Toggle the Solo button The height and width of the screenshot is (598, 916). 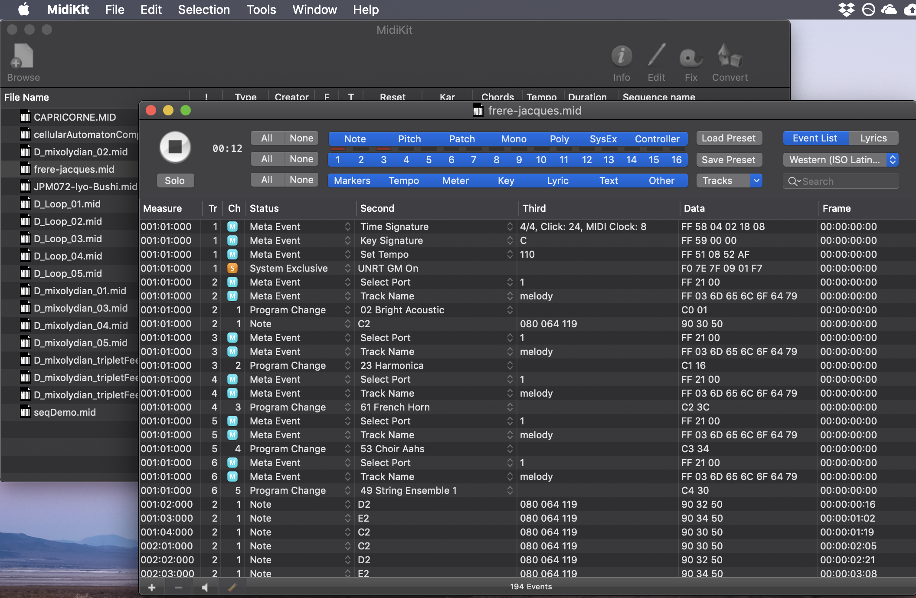click(x=175, y=181)
